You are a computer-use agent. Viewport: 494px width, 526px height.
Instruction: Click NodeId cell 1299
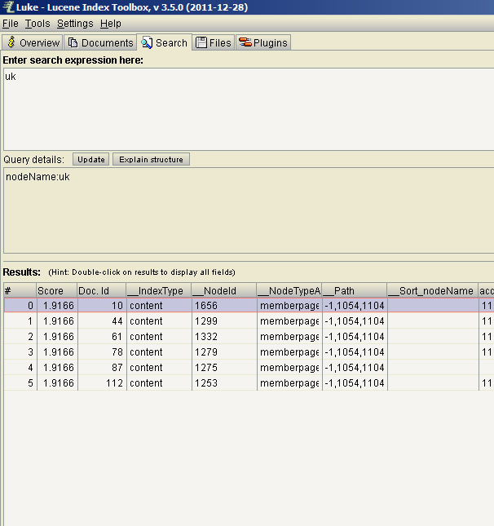pos(224,320)
